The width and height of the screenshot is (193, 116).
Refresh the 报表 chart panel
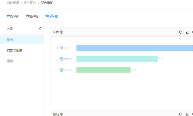pyautogui.click(x=181, y=32)
